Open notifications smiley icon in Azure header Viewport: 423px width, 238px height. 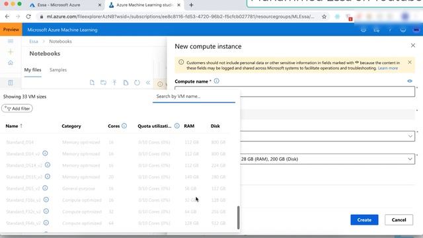tap(403, 30)
